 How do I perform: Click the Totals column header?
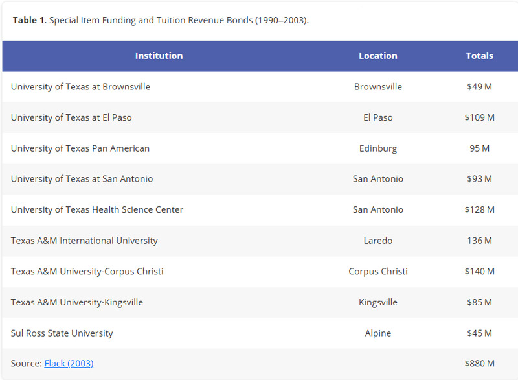479,56
